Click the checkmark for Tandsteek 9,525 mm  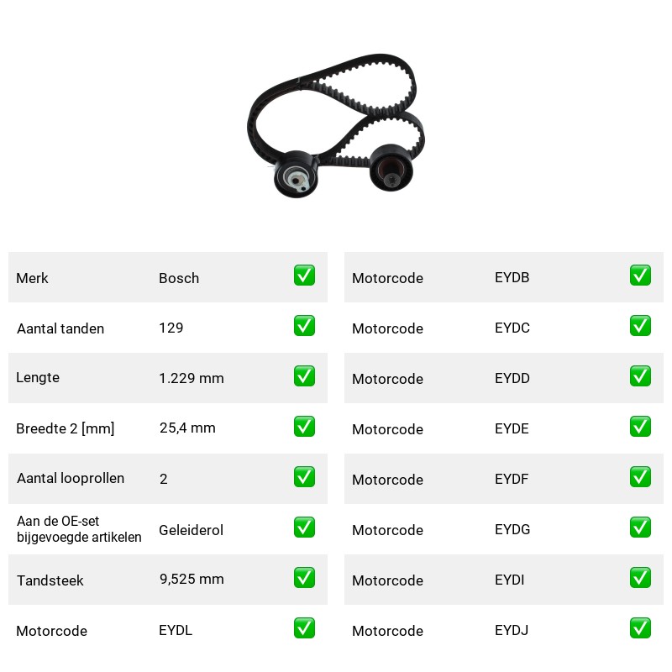[304, 578]
